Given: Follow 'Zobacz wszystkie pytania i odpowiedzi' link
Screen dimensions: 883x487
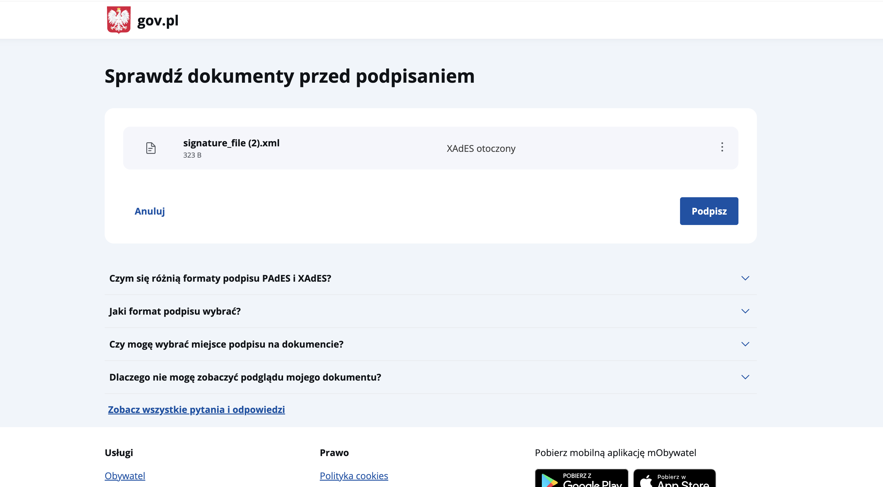Looking at the screenshot, I should 196,409.
